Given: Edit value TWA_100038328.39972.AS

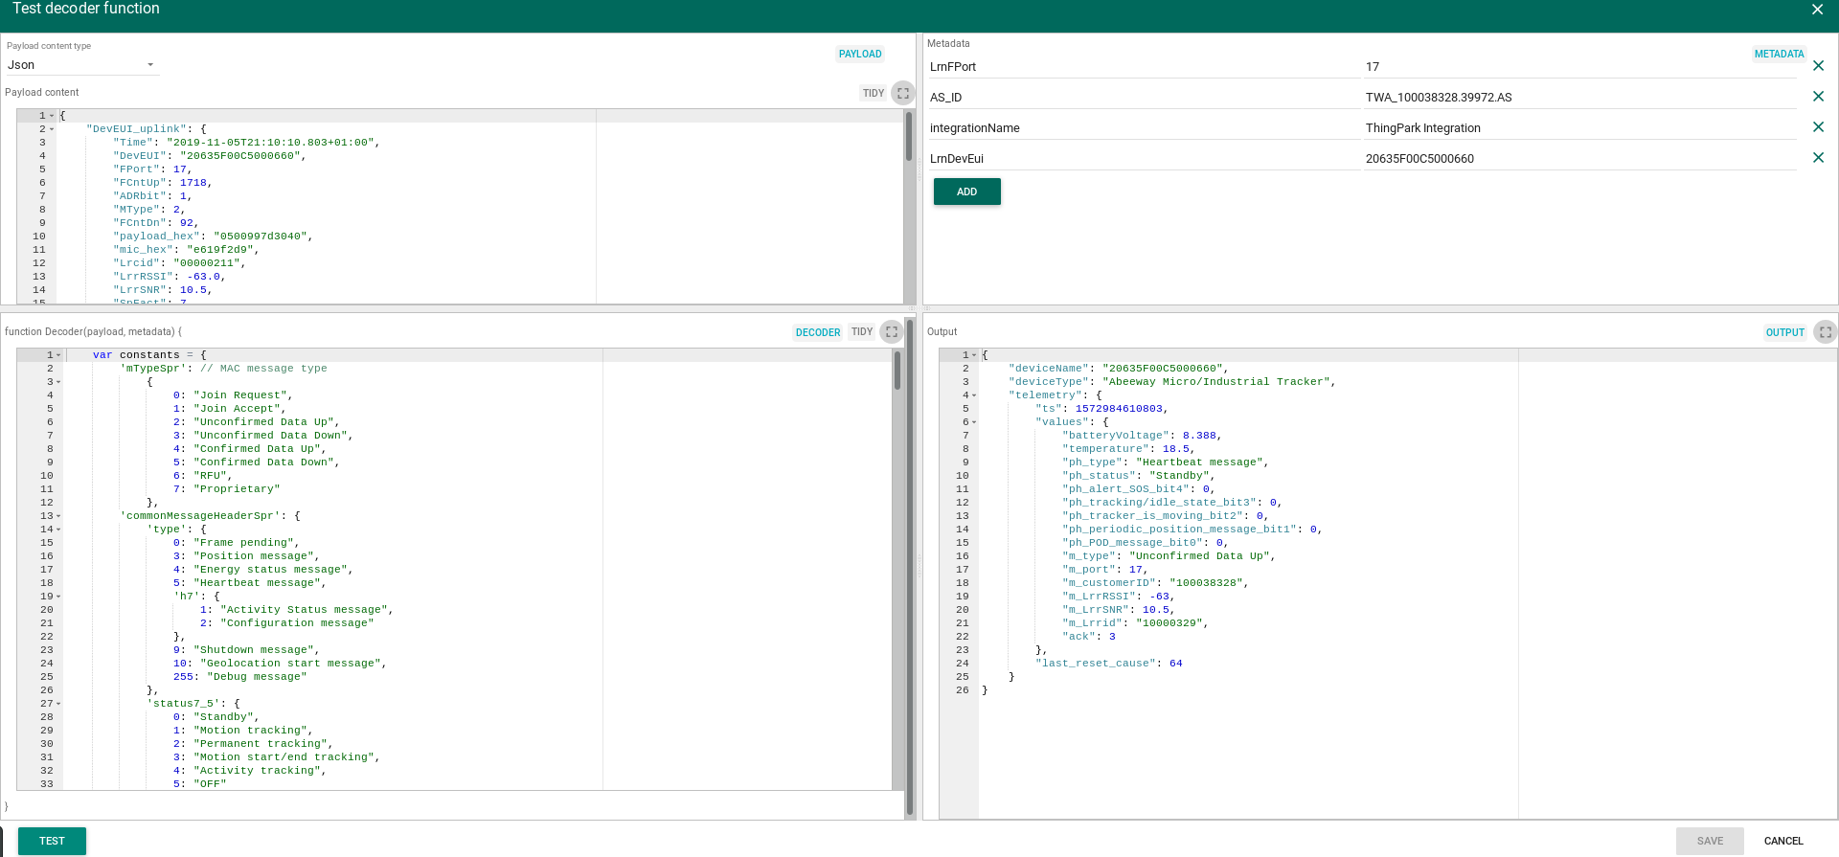Looking at the screenshot, I should coord(1580,97).
